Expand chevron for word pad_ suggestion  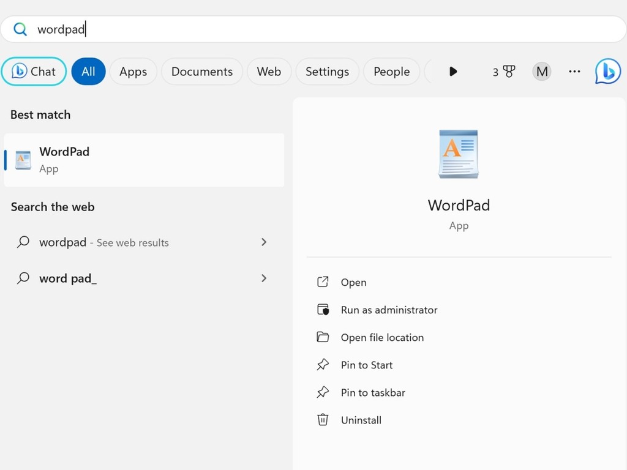pos(263,278)
